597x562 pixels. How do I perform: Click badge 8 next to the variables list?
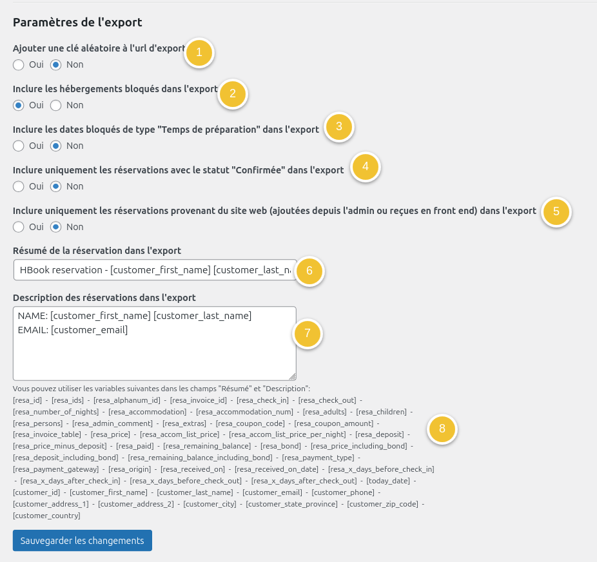(x=443, y=429)
